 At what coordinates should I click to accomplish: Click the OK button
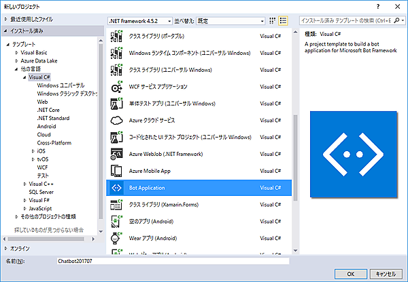click(350, 274)
